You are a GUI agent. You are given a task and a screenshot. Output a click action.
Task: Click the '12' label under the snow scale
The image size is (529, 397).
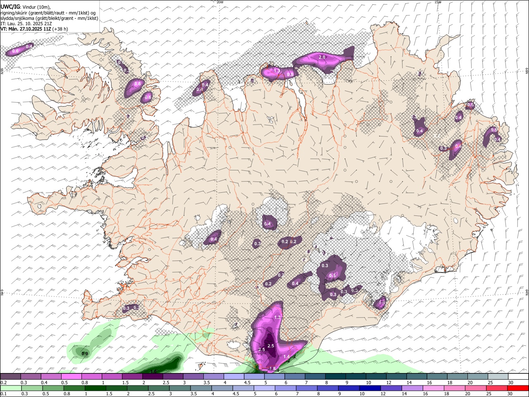[388, 383]
